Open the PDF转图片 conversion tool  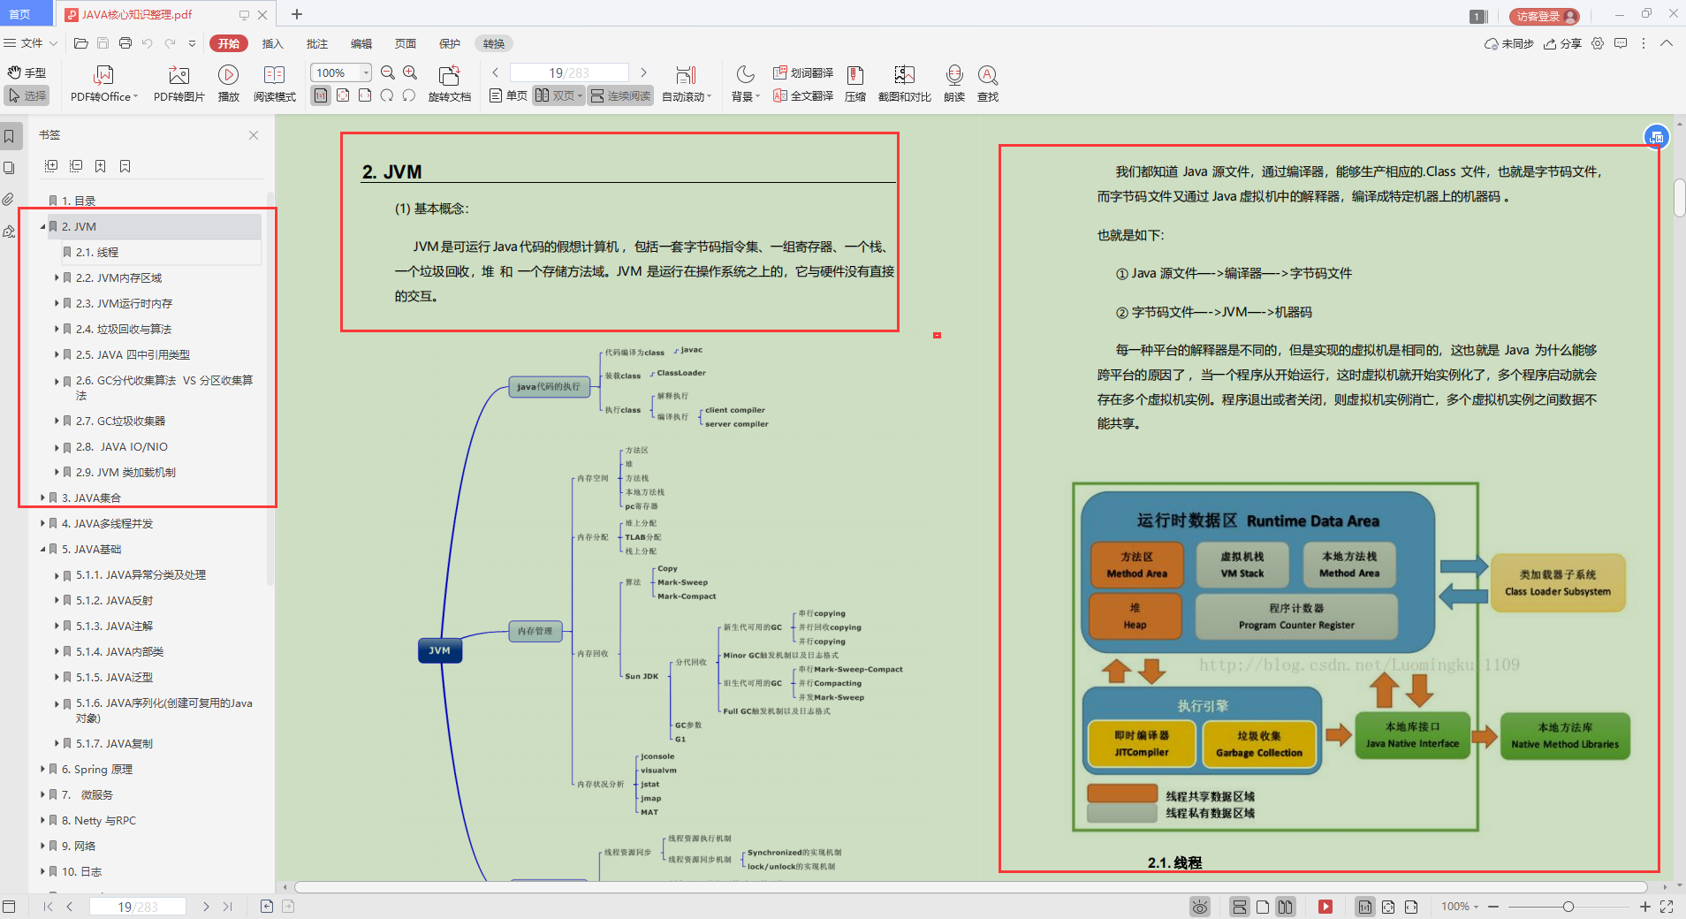179,84
